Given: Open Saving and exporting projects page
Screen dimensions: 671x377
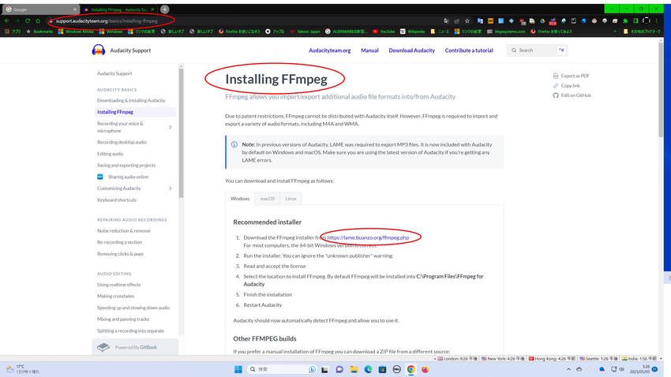Looking at the screenshot, I should pyautogui.click(x=126, y=165).
